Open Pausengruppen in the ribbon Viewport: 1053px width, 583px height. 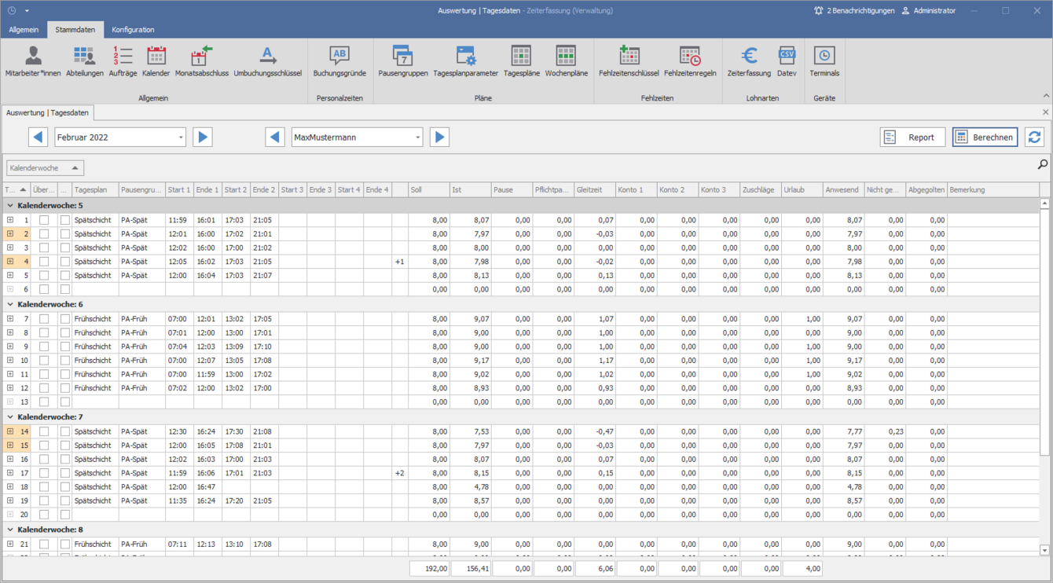pos(403,61)
